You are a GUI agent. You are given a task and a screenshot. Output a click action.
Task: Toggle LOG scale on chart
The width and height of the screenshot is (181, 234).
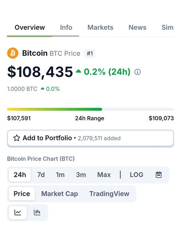(136, 175)
